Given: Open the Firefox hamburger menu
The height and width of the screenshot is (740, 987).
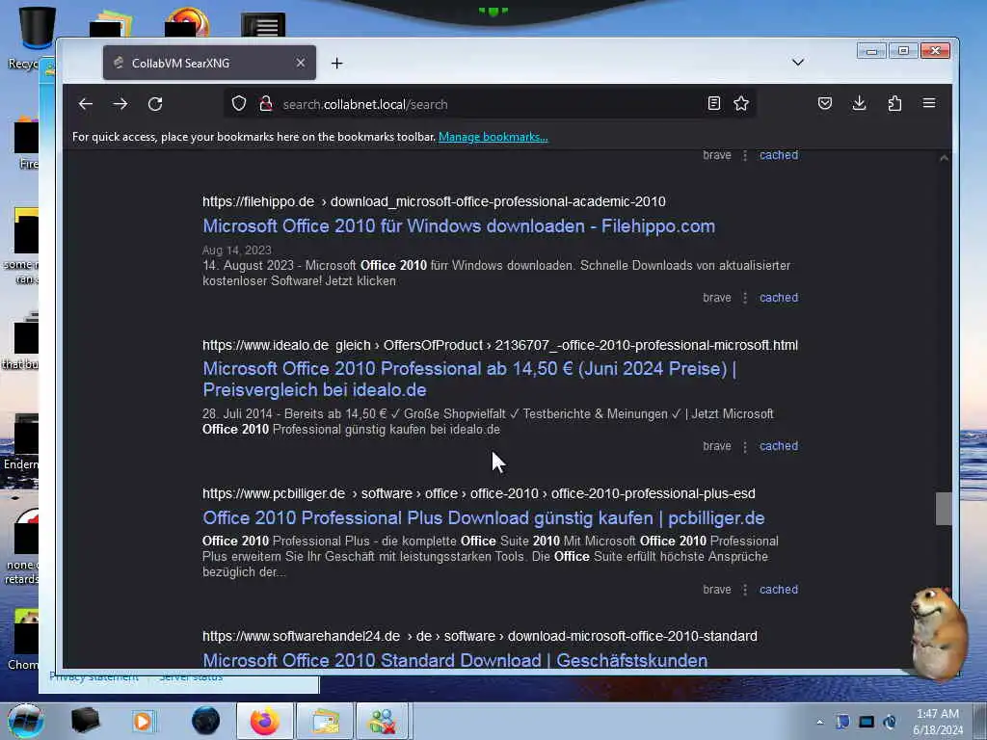Looking at the screenshot, I should coord(929,103).
